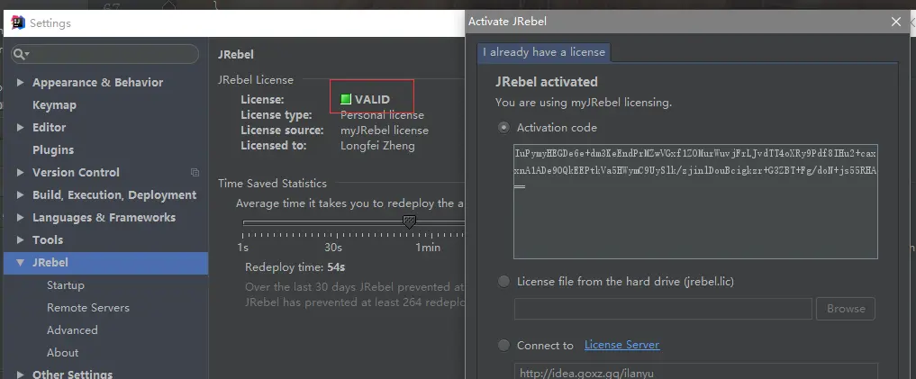Viewport: 916px width, 379px height.
Task: Expand Build, Execution, Deployment node
Action: pos(21,195)
